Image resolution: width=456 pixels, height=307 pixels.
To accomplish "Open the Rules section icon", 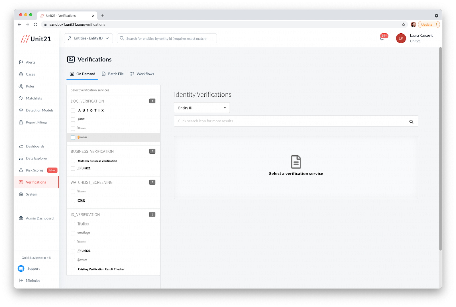I will pos(21,86).
